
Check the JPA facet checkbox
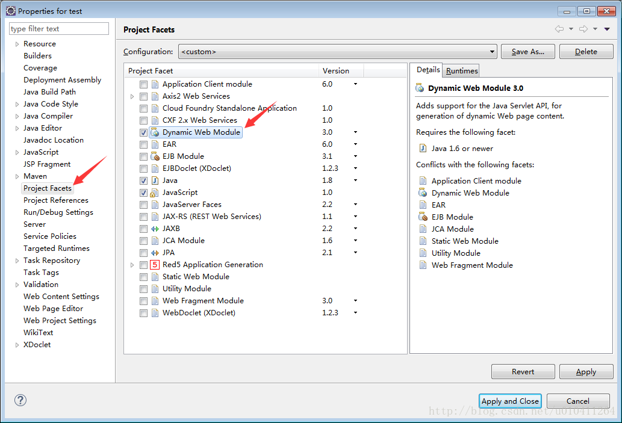[x=143, y=253]
